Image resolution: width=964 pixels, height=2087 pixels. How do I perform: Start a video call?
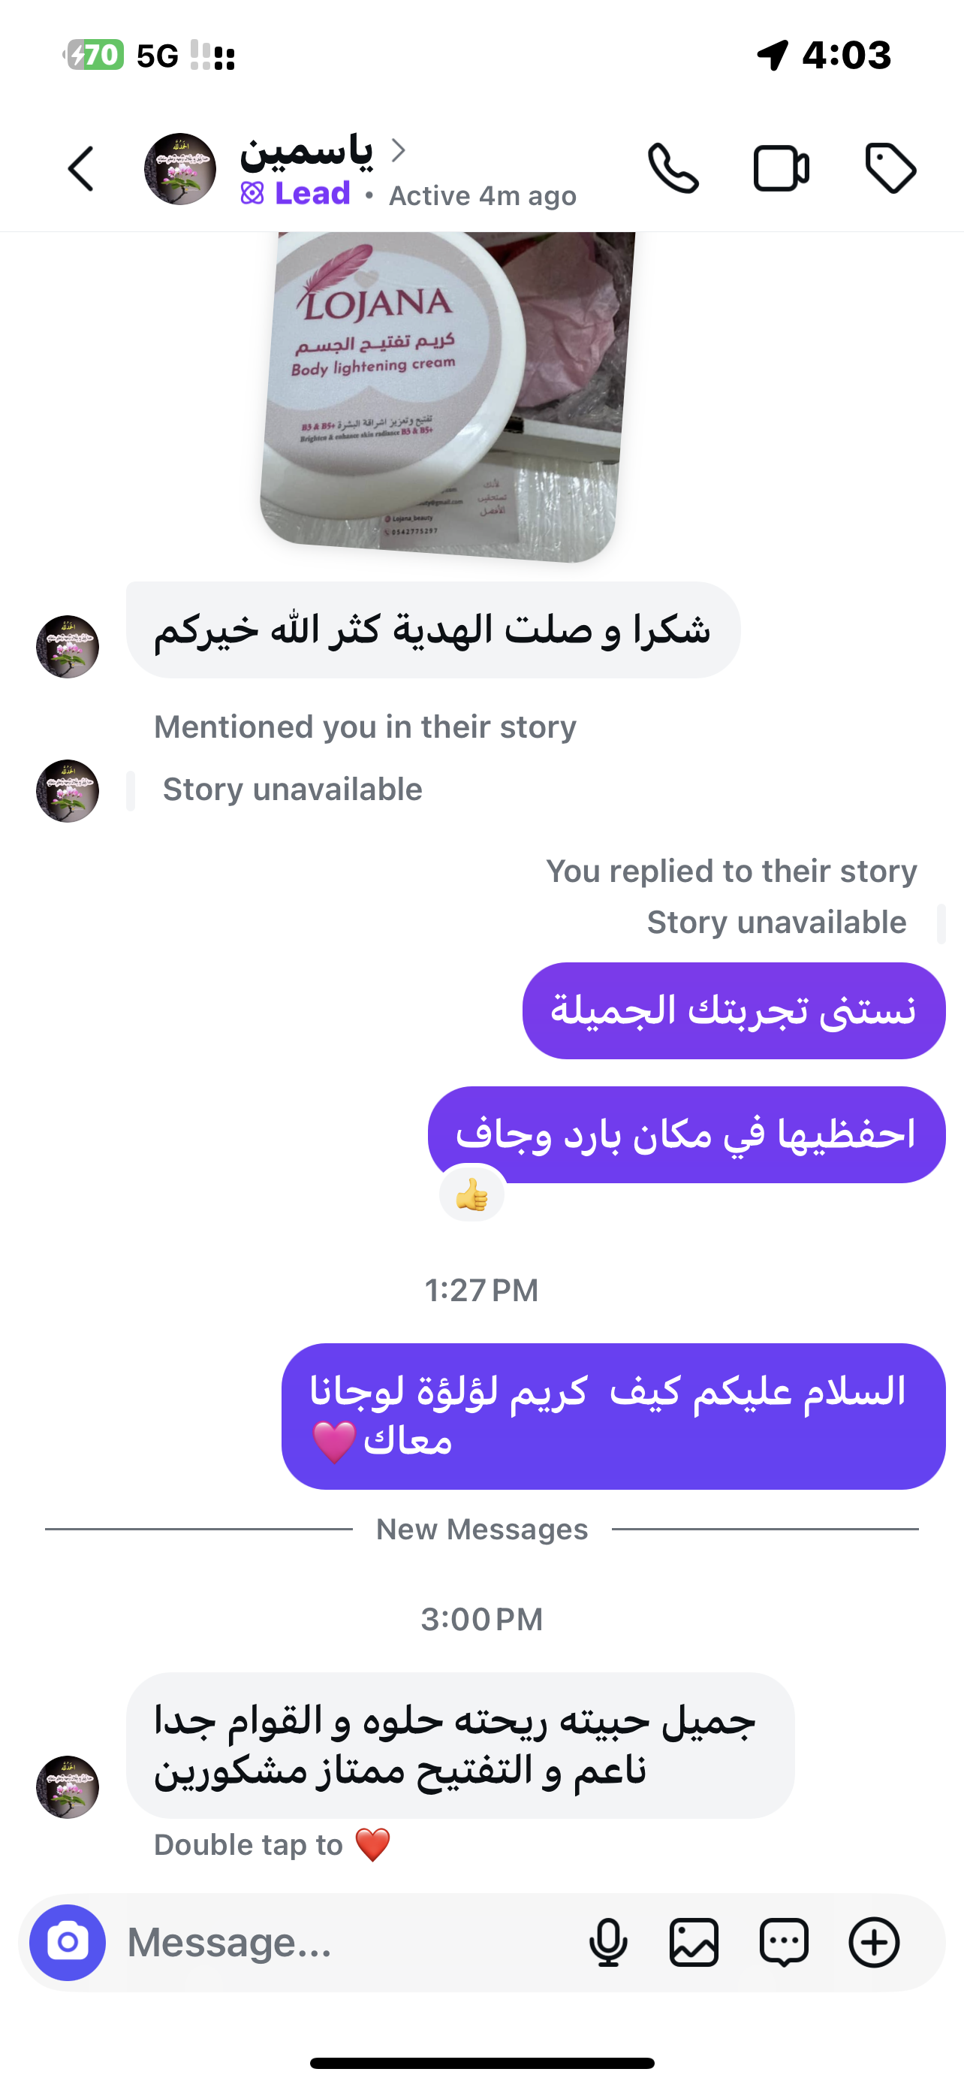pos(780,169)
